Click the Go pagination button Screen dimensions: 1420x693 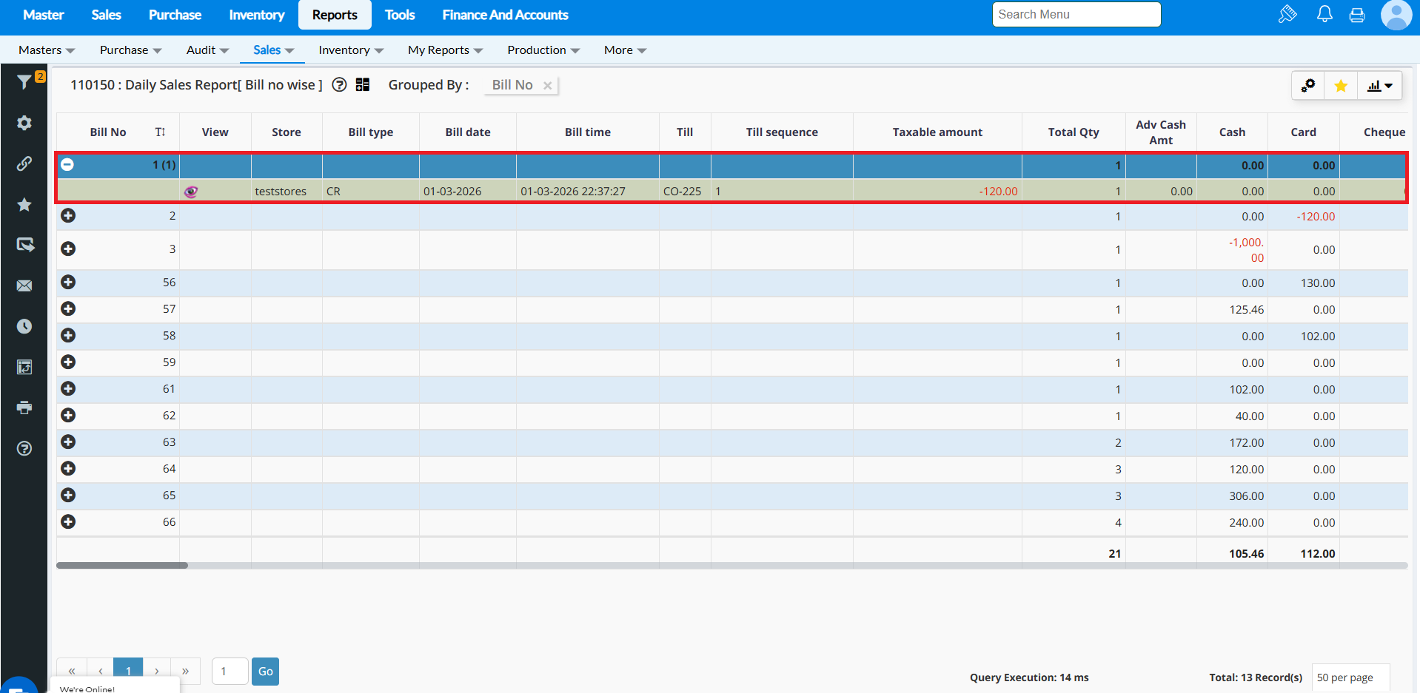click(x=265, y=672)
